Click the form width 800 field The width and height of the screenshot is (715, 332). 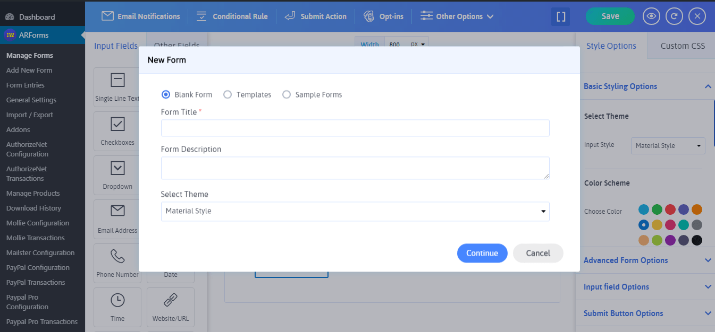396,45
